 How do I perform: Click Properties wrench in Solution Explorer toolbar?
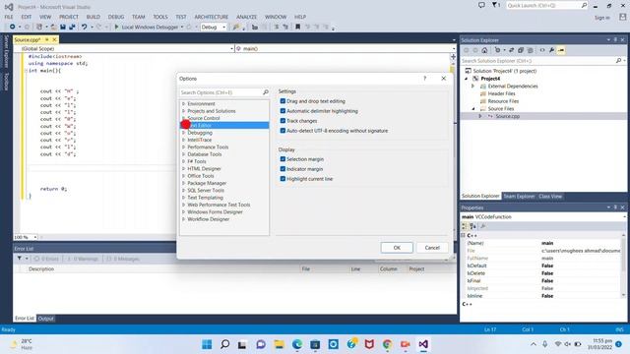[x=552, y=50]
